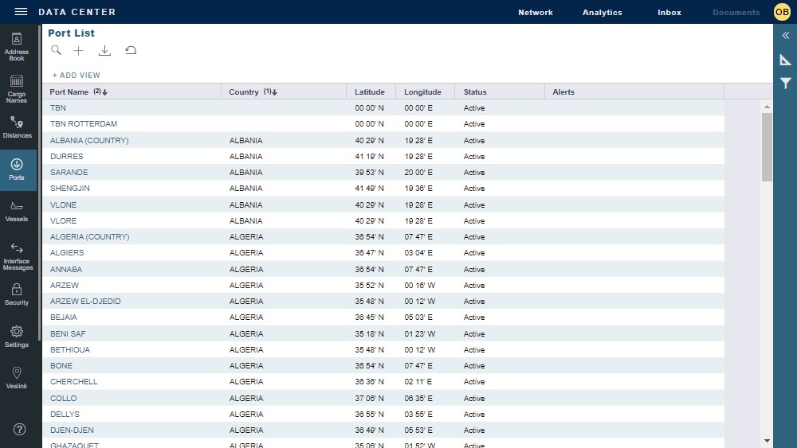Sort by Country column header
The height and width of the screenshot is (448, 797).
click(x=244, y=92)
